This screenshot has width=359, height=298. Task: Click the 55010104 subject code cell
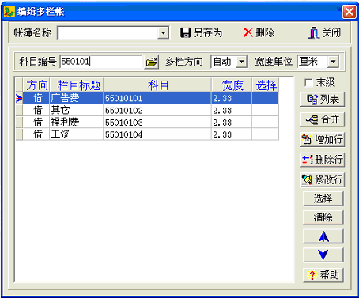click(x=157, y=134)
